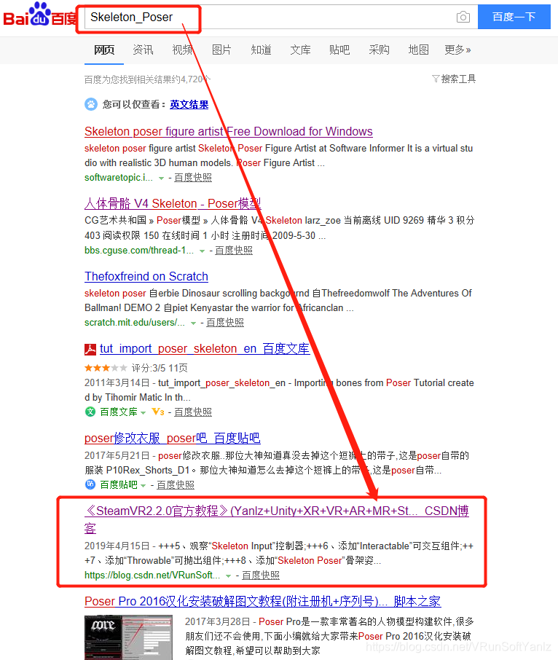This screenshot has width=558, height=660.
Task: Click the paw icon beside 您可以仅查看
Action: tap(91, 104)
